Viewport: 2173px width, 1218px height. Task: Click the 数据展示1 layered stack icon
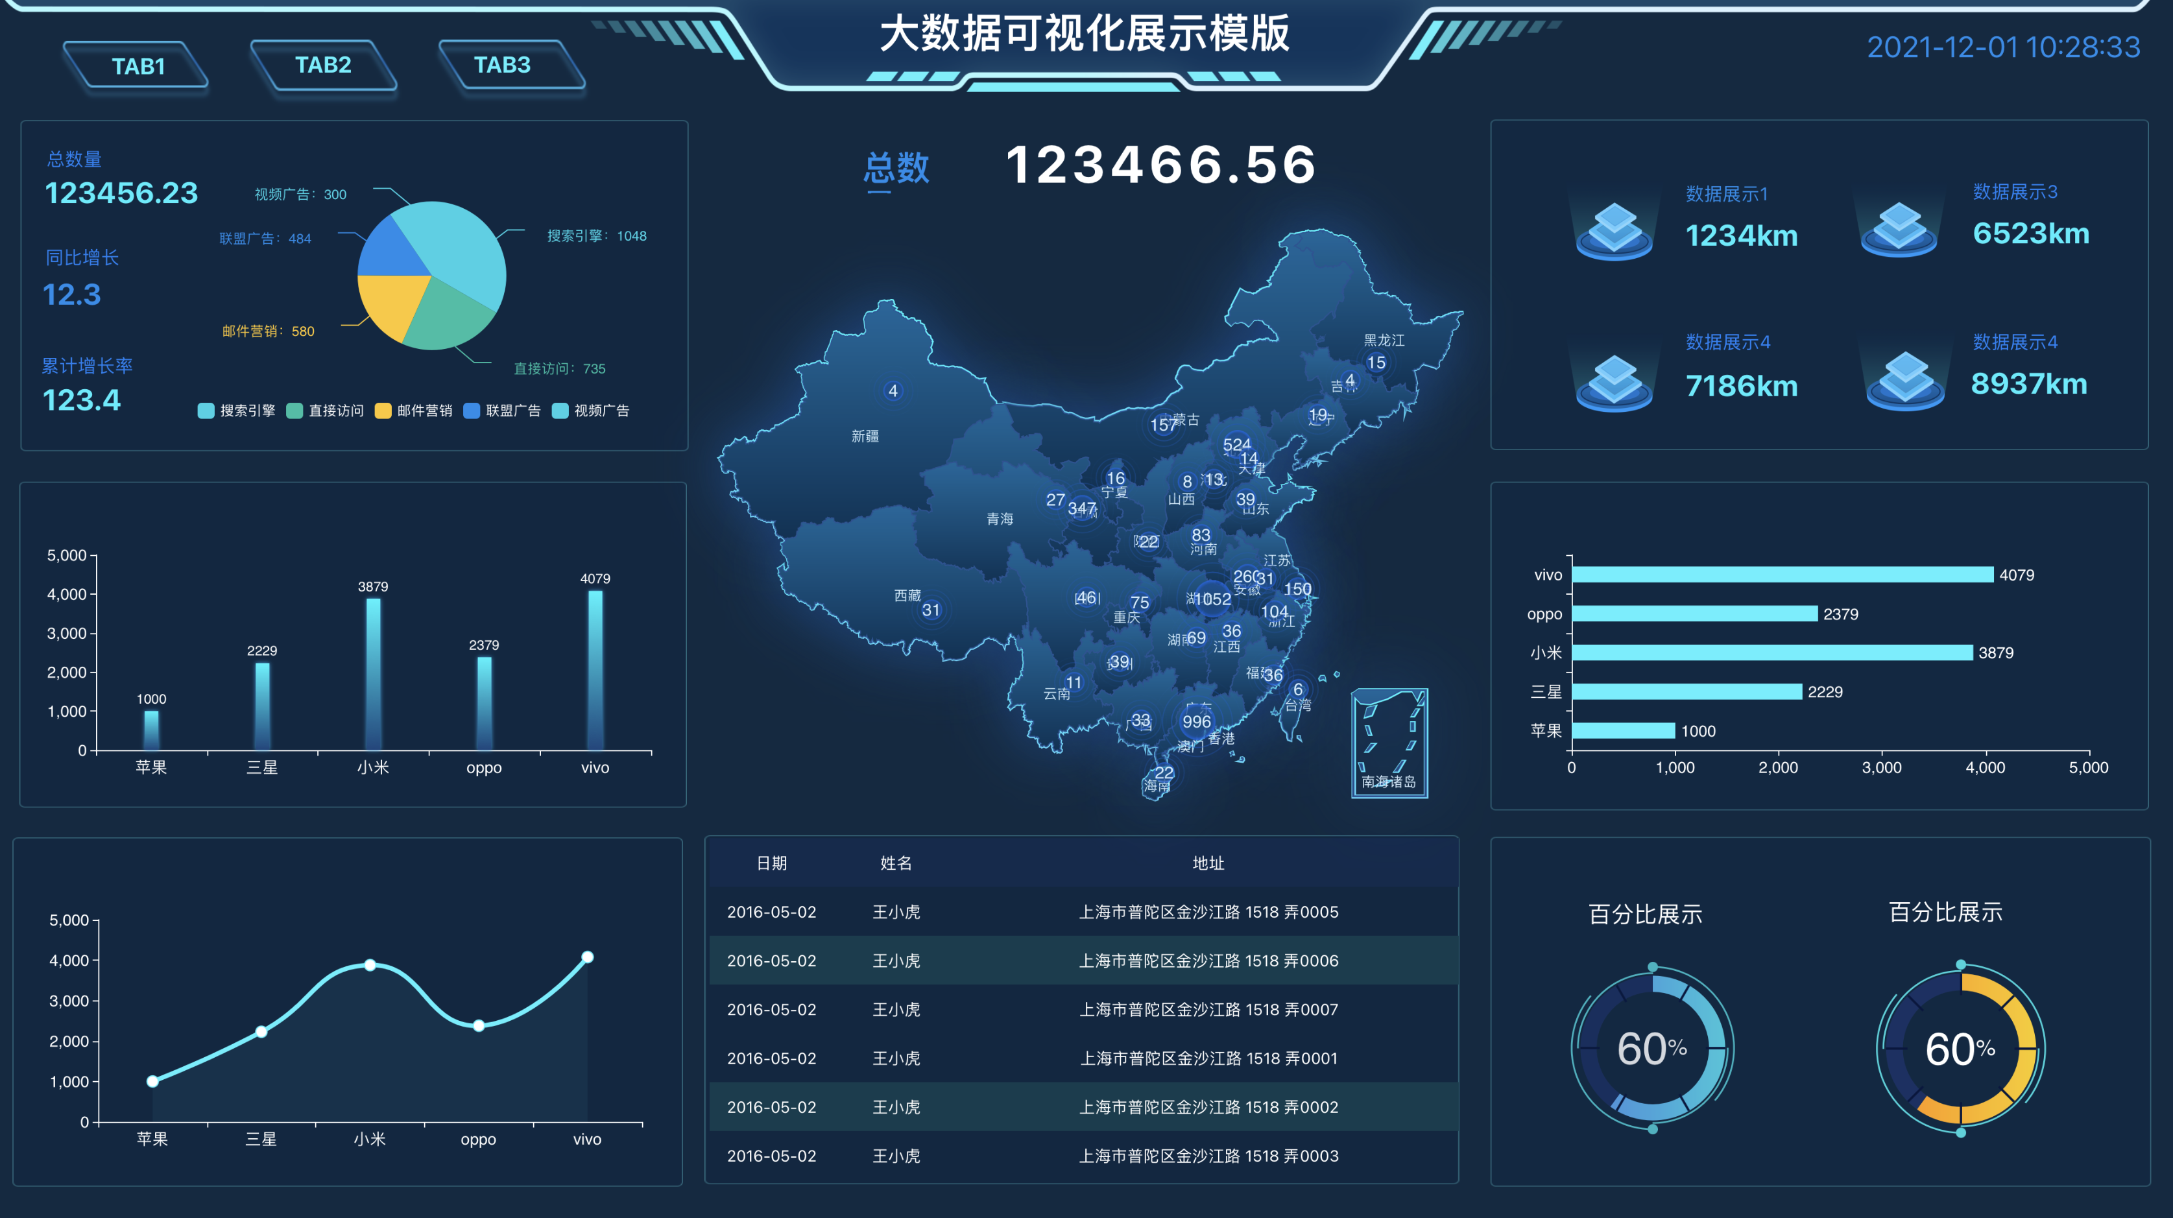click(x=1614, y=230)
